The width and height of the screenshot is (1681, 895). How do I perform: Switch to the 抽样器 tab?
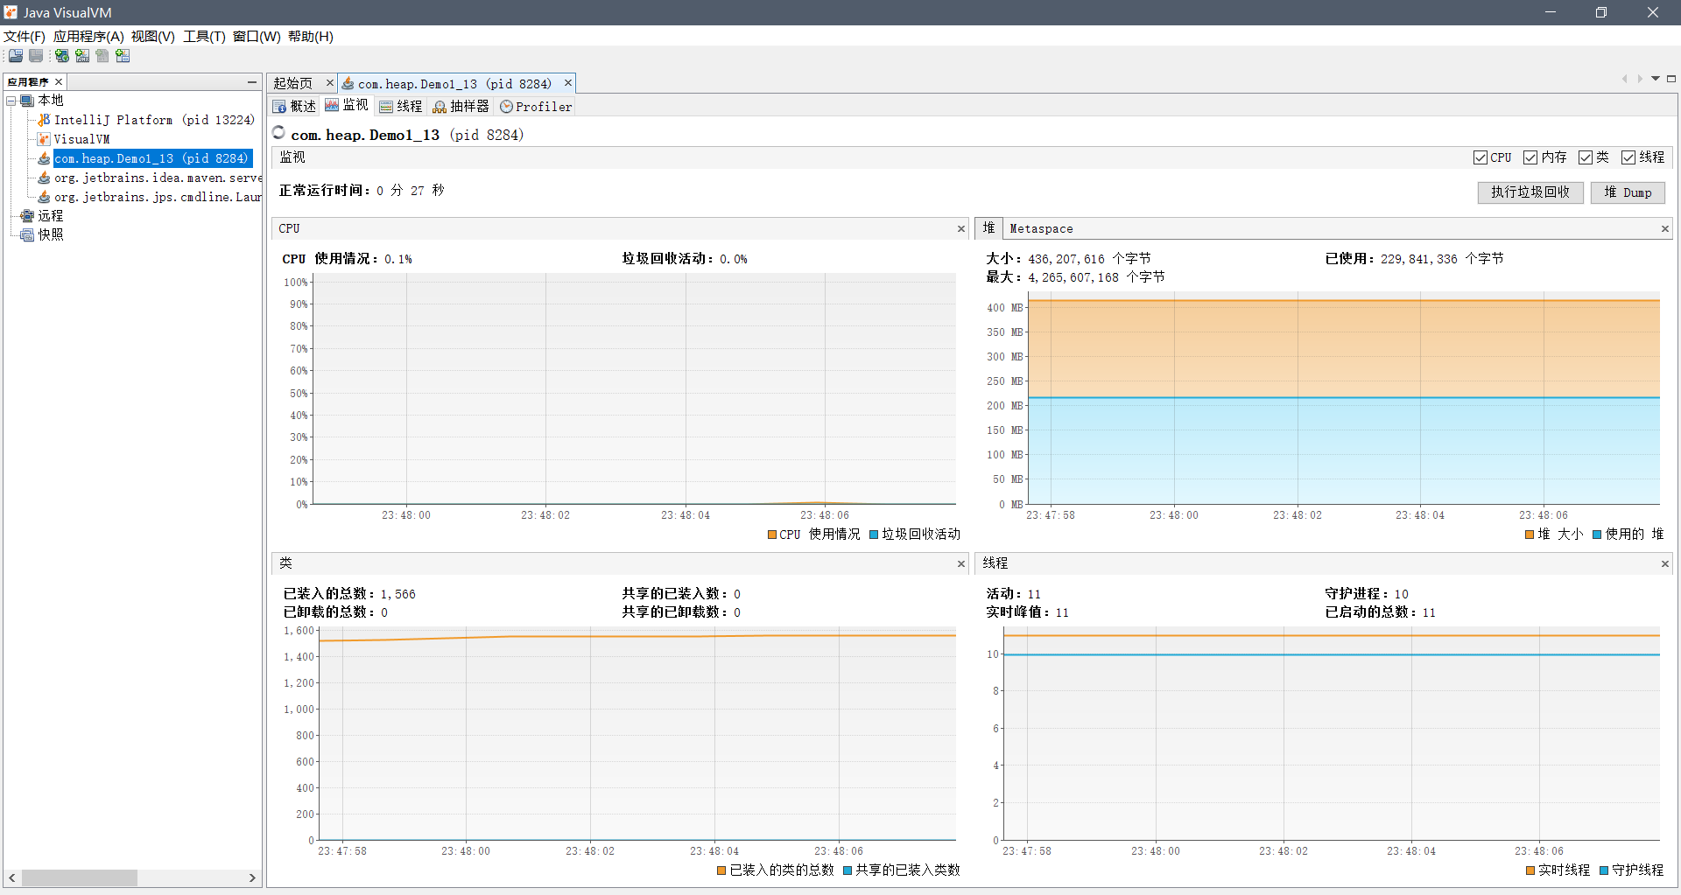[461, 107]
